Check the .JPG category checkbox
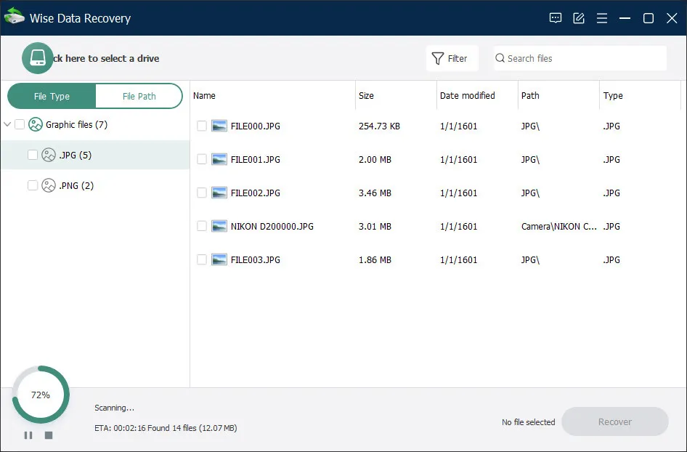Viewport: 687px width, 452px height. tap(33, 155)
